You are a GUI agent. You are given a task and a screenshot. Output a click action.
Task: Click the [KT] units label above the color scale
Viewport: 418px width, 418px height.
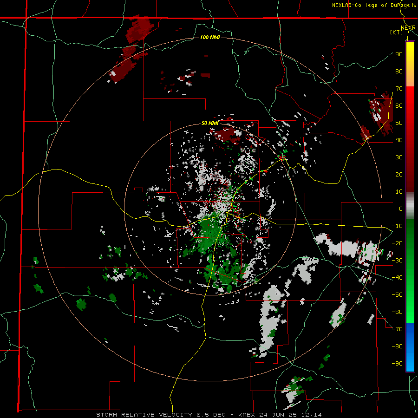coord(397,32)
